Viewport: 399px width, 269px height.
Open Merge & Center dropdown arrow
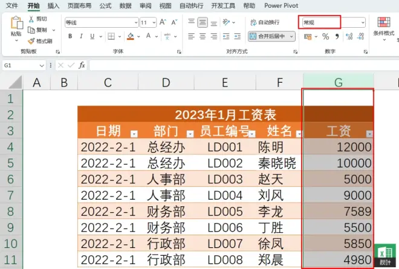pyautogui.click(x=291, y=37)
